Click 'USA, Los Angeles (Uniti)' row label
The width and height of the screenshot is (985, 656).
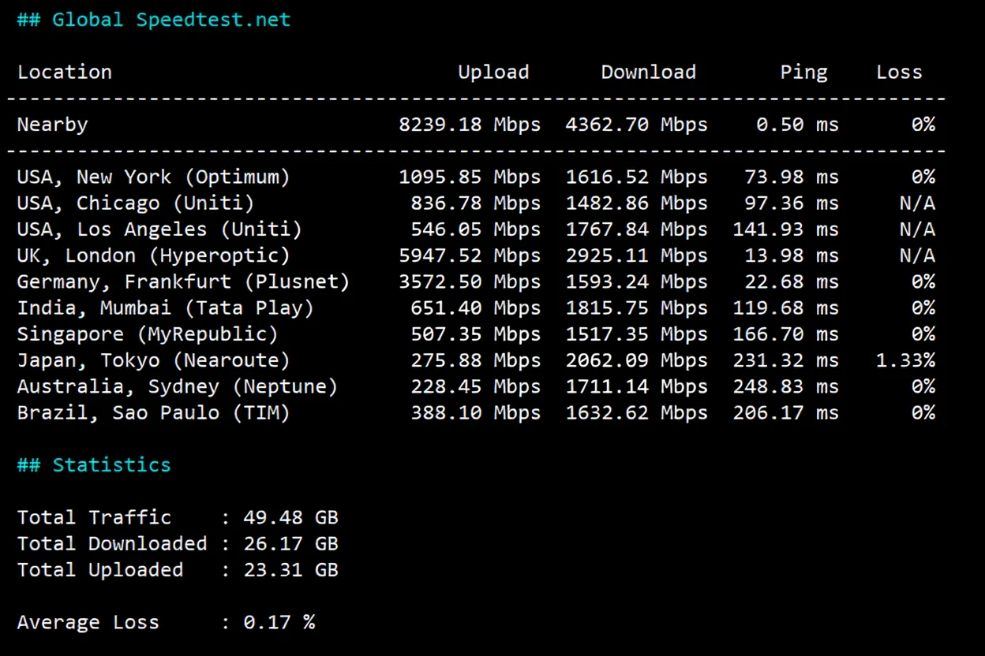pos(159,229)
